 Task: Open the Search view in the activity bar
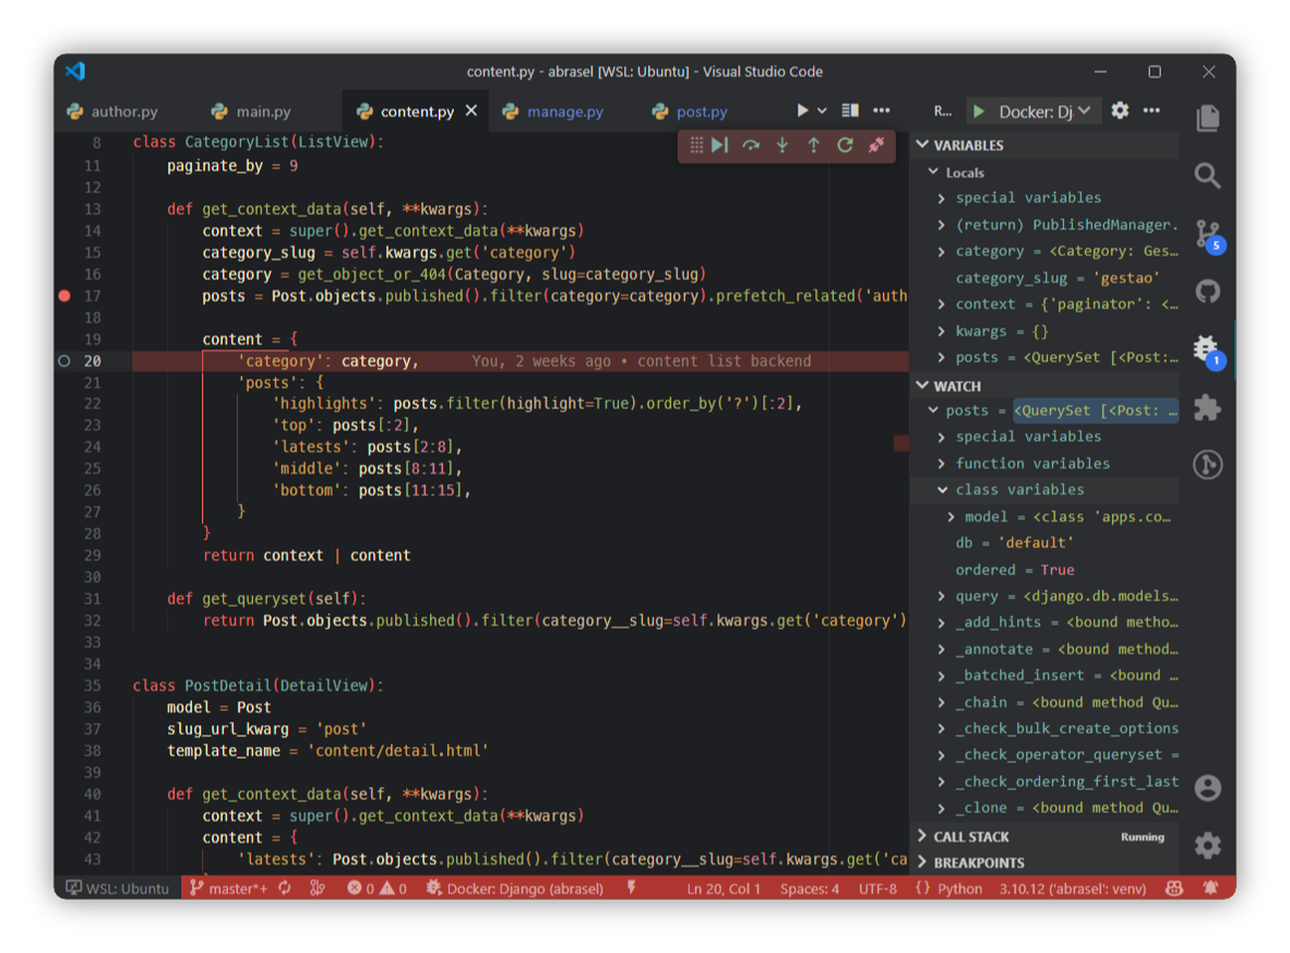(1207, 176)
